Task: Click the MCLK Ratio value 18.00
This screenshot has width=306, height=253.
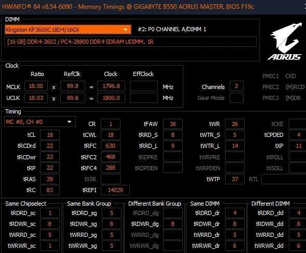Action: click(x=36, y=86)
